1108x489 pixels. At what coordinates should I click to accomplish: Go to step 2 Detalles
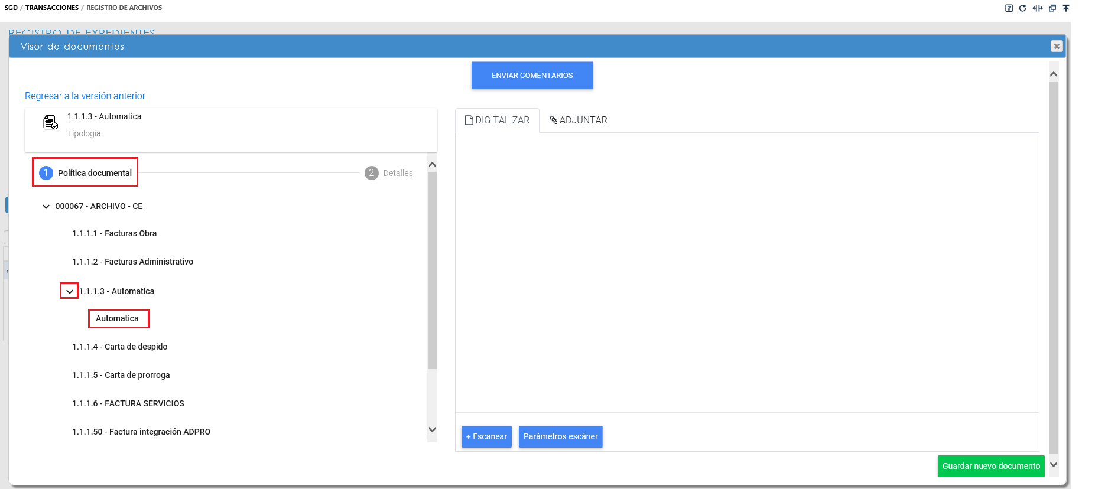(389, 173)
